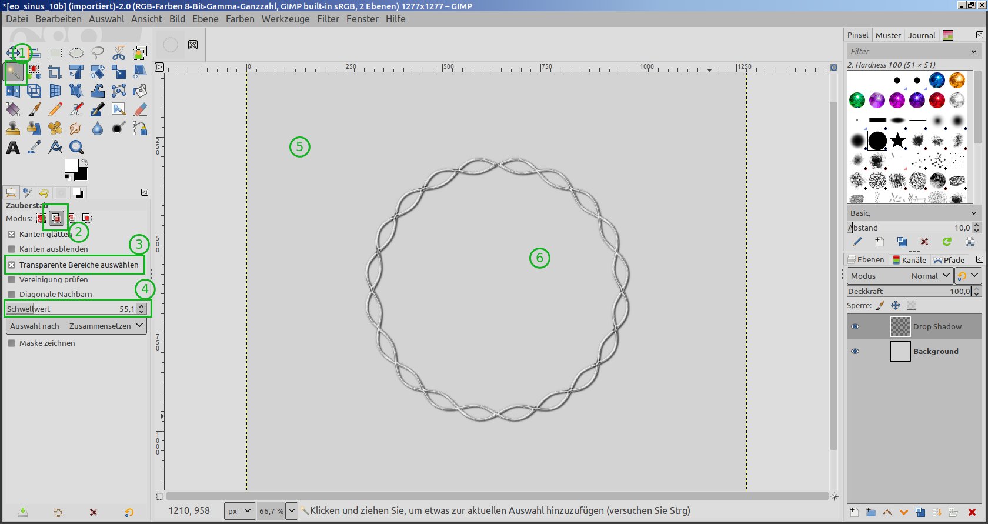
Task: Open the Auswahl nach dropdown
Action: pos(76,326)
